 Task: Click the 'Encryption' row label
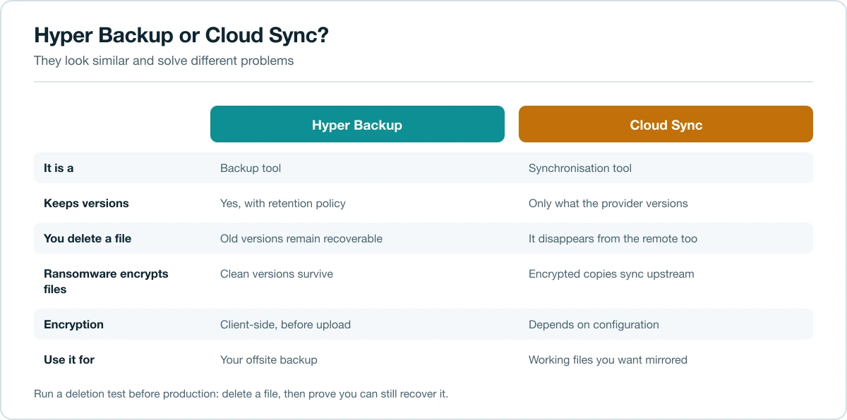click(73, 325)
